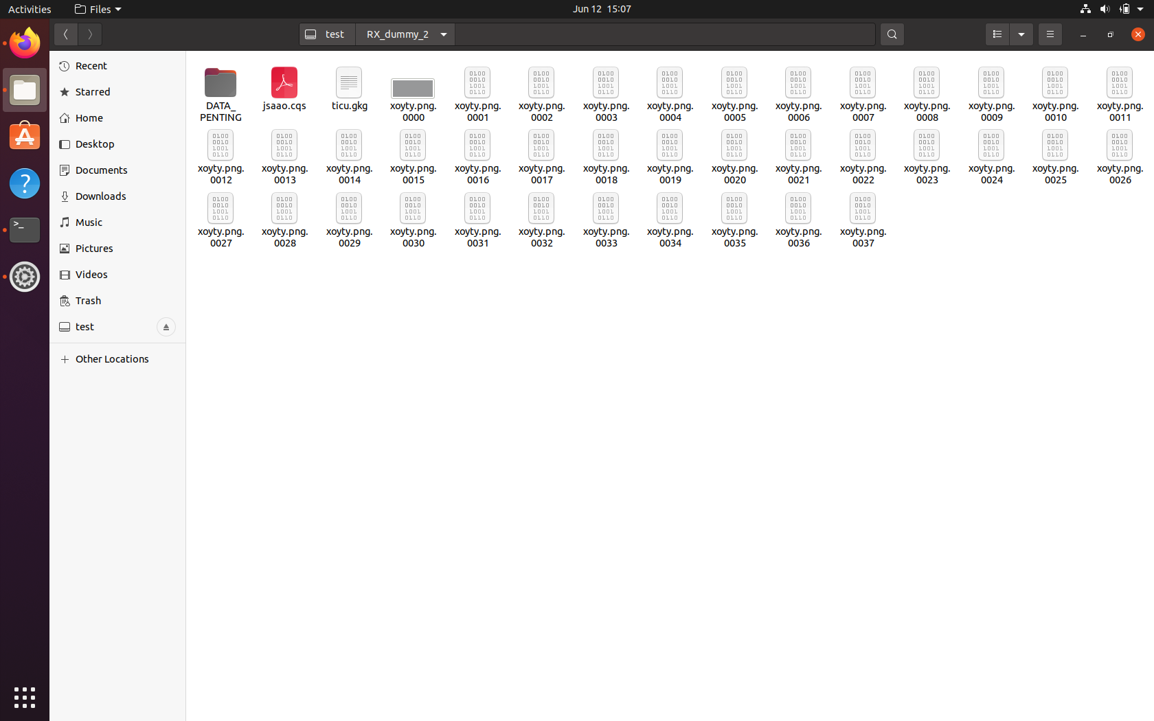The height and width of the screenshot is (721, 1154).
Task: Navigate back using the back arrow
Action: tap(65, 34)
